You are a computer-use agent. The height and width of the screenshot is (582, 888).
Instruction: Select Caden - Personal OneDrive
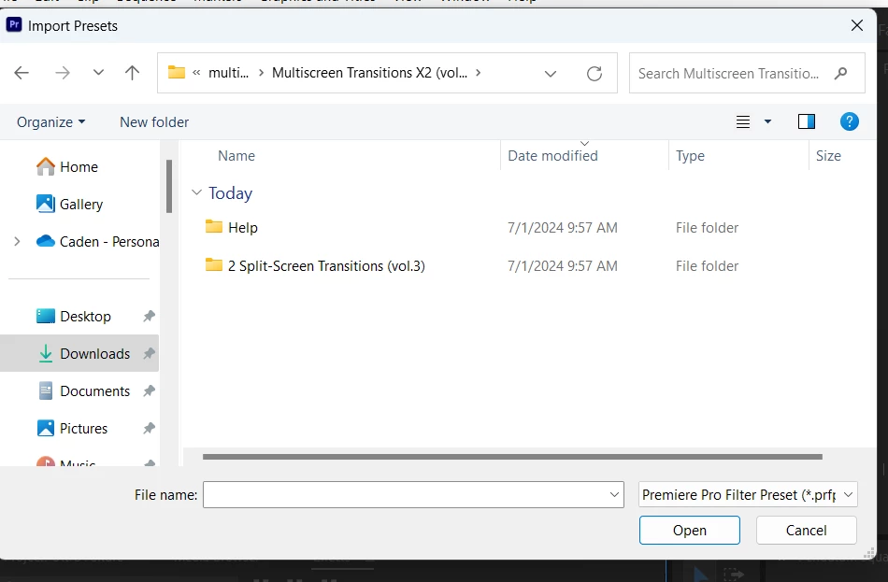point(97,242)
